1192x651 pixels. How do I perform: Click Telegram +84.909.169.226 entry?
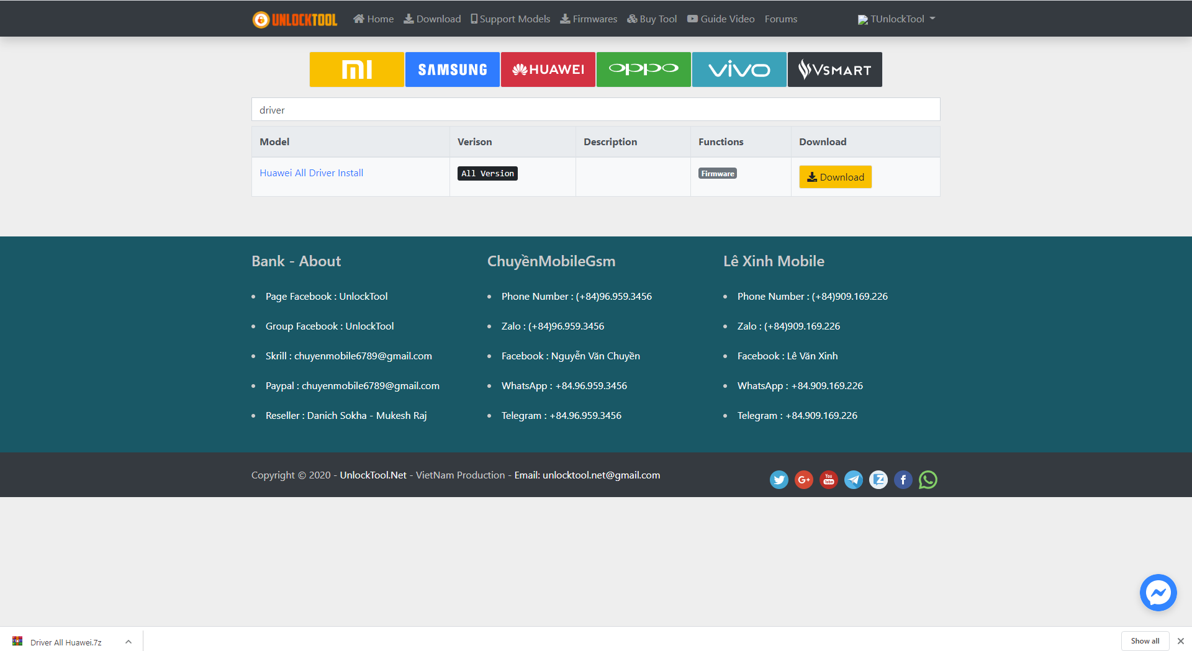(x=797, y=416)
